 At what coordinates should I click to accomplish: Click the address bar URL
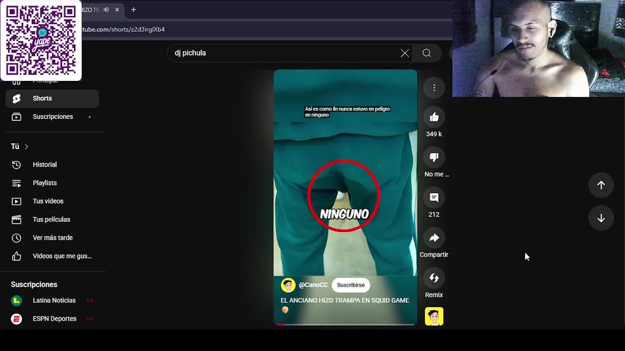pyautogui.click(x=124, y=29)
